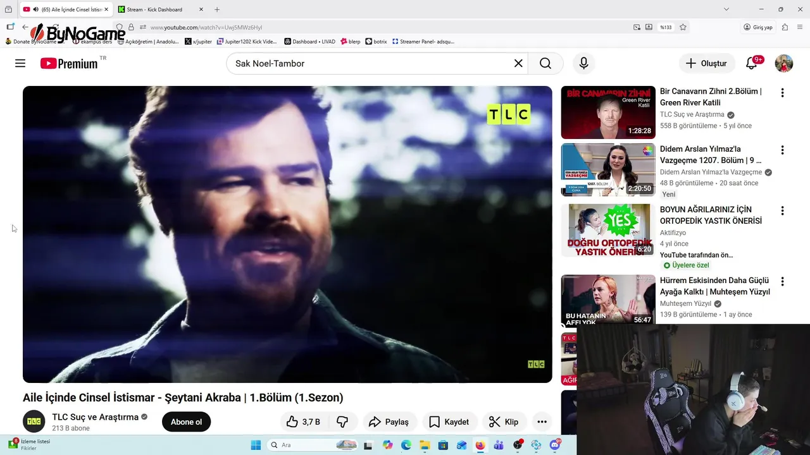810x455 pixels.
Task: Open a new browser tab
Action: pos(217,9)
